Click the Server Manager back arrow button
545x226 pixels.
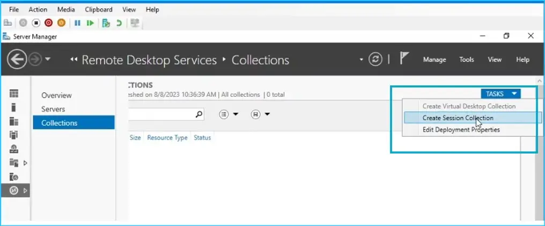tap(17, 60)
